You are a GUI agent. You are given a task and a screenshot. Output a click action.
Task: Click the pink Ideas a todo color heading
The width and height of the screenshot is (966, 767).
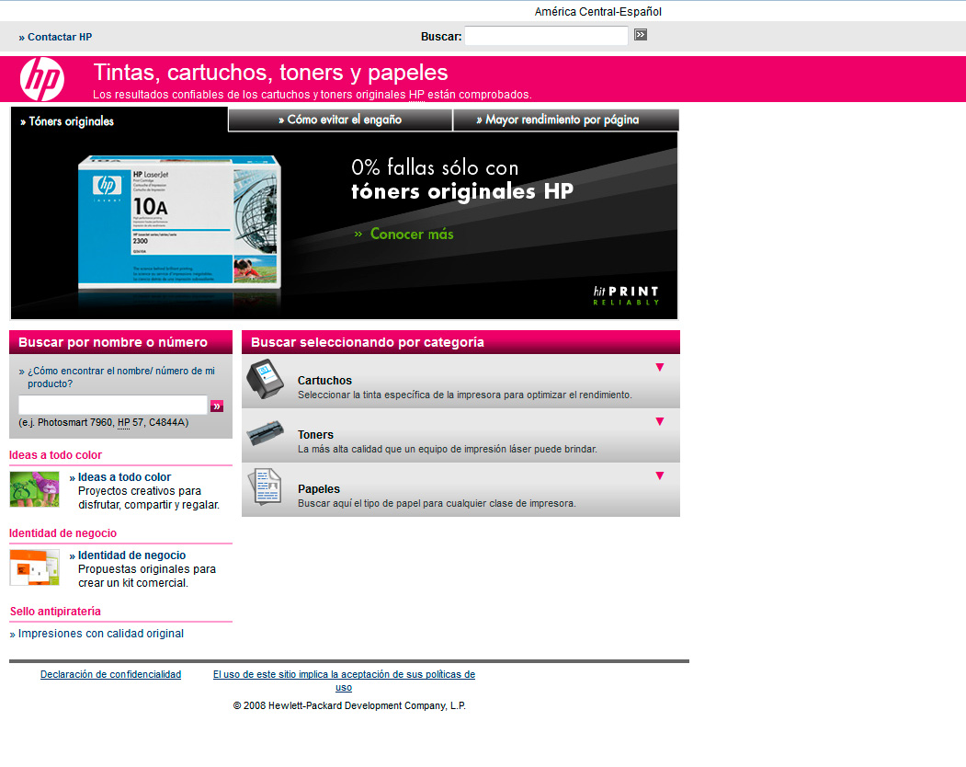coord(55,455)
